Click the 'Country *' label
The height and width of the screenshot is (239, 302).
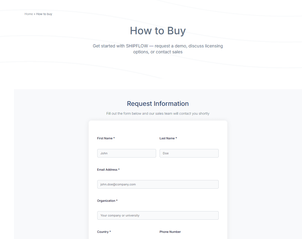[x=104, y=232]
